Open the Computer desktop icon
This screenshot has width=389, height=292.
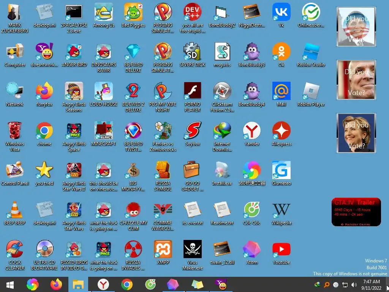pos(15,55)
